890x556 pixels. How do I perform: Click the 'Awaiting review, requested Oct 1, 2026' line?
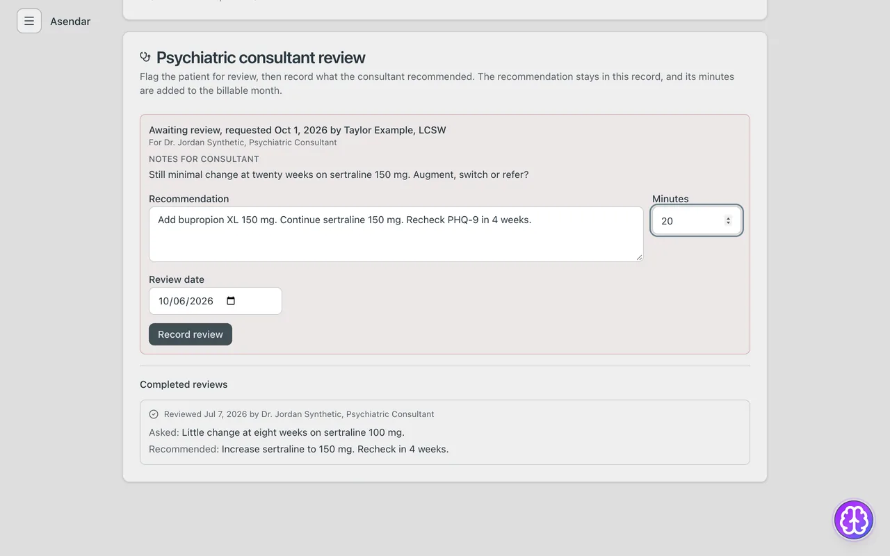pyautogui.click(x=298, y=130)
